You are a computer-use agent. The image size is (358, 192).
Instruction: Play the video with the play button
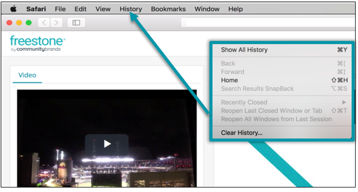click(107, 144)
